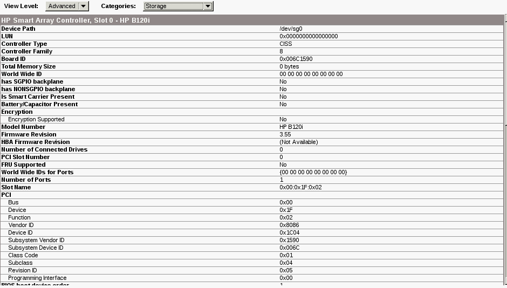Select the Controller Type value CISS

pos(285,44)
